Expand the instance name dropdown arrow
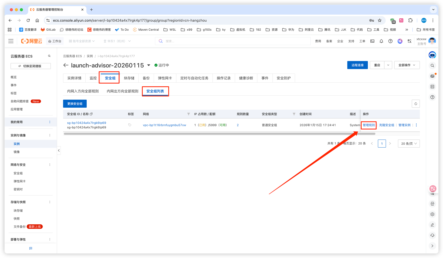443x258 pixels. click(x=149, y=65)
